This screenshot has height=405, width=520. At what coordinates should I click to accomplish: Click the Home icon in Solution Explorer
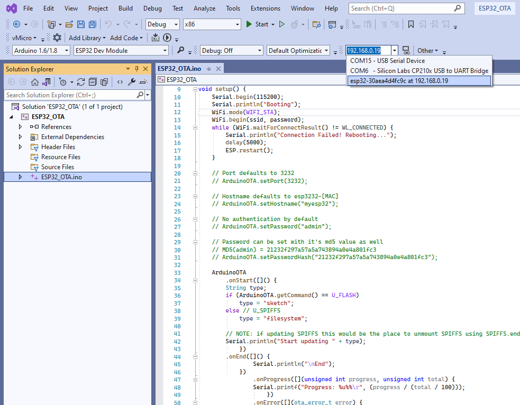click(35, 82)
